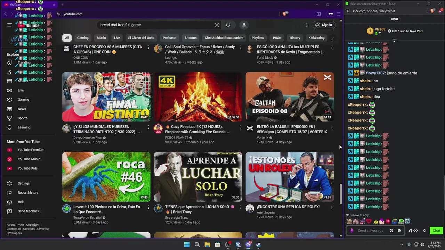
Task: Select the Gaming filter chip
Action: click(83, 37)
